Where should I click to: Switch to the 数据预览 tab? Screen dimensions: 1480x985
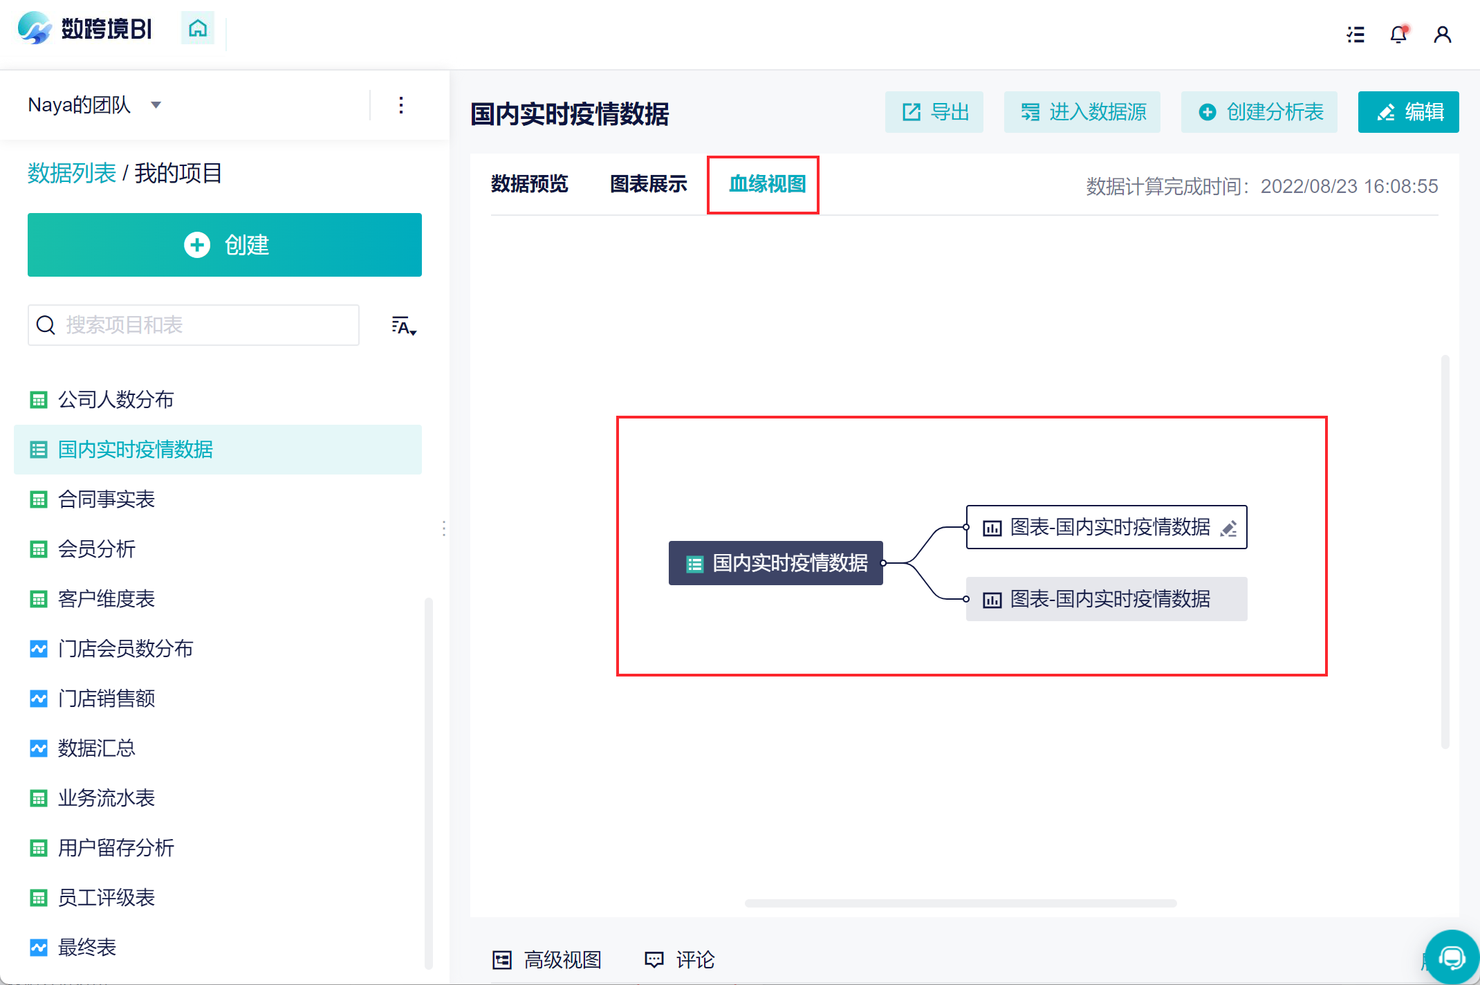pyautogui.click(x=529, y=184)
